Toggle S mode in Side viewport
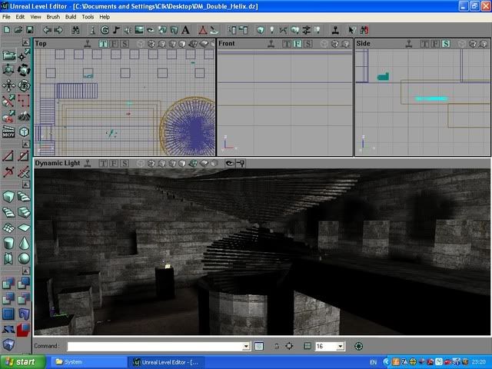 446,44
